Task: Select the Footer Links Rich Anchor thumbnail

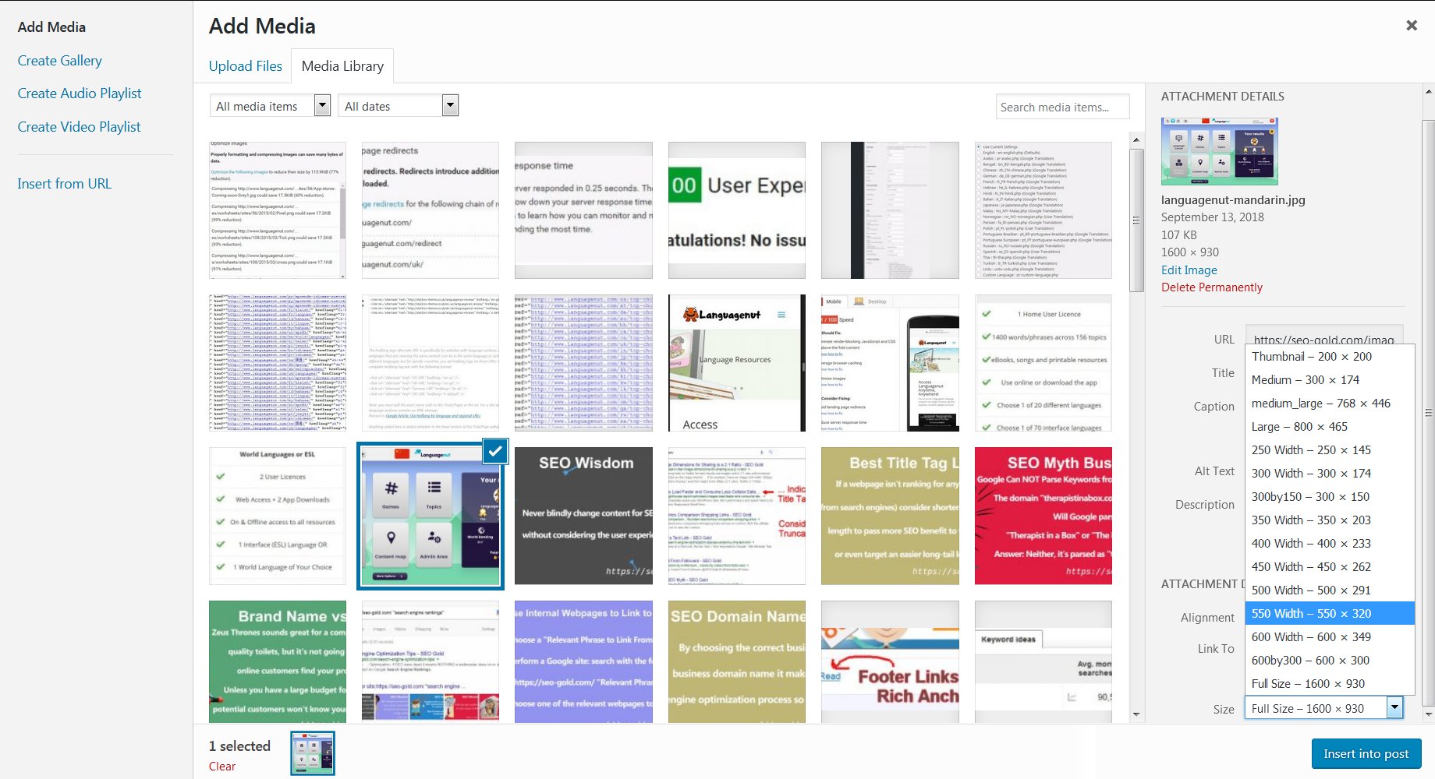Action: click(890, 661)
